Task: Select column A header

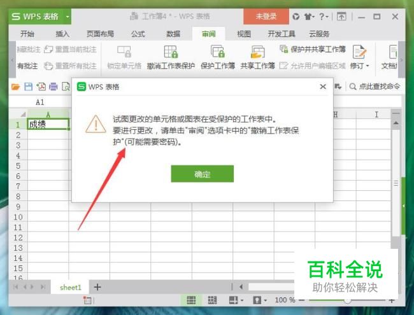Action: coord(48,115)
